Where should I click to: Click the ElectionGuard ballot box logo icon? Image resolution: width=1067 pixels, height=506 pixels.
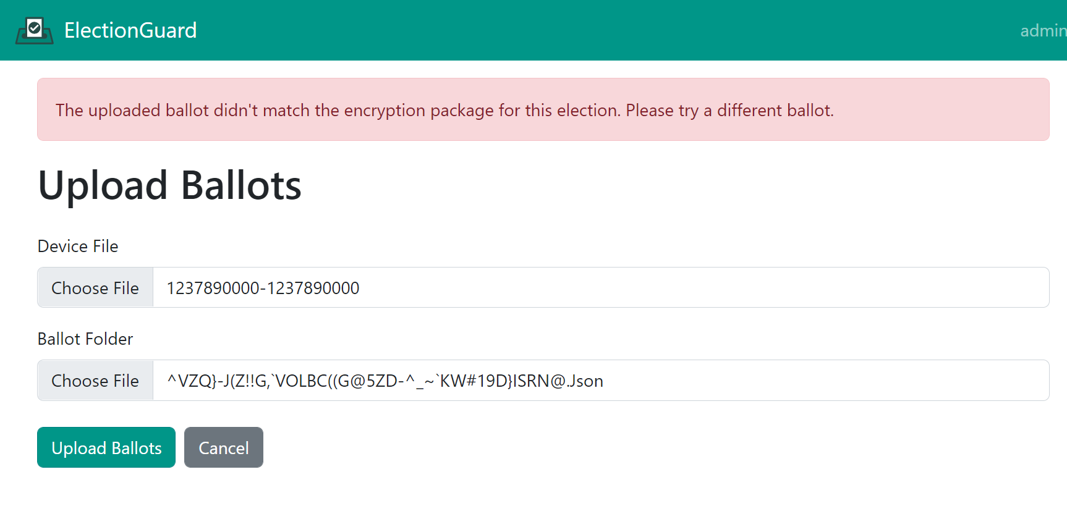point(35,30)
